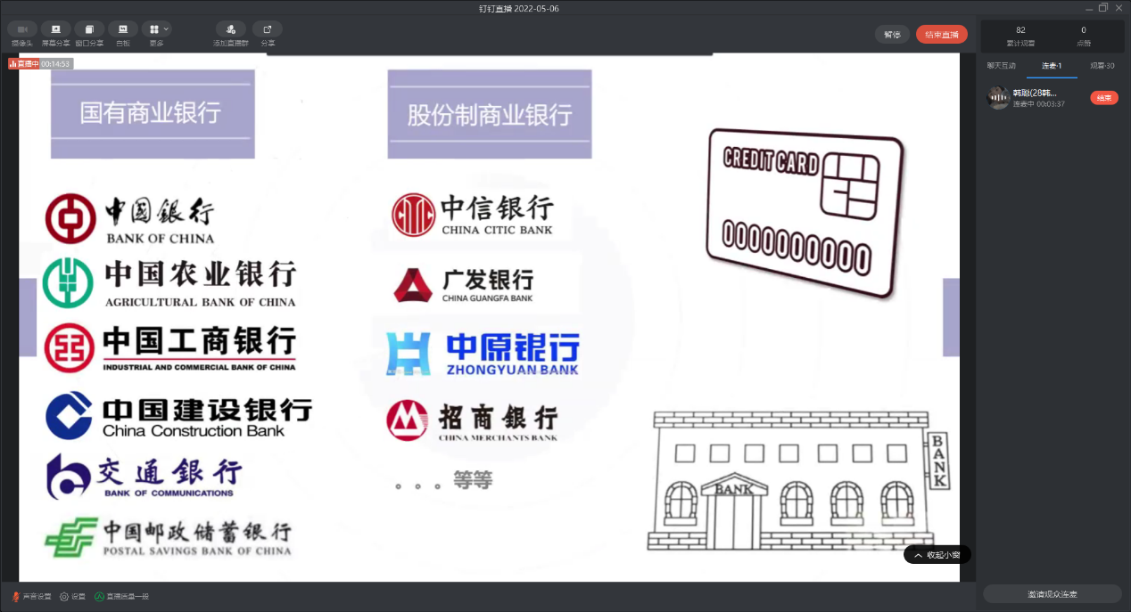
Task: Open the viewers (观看·30) tab
Action: point(1102,66)
